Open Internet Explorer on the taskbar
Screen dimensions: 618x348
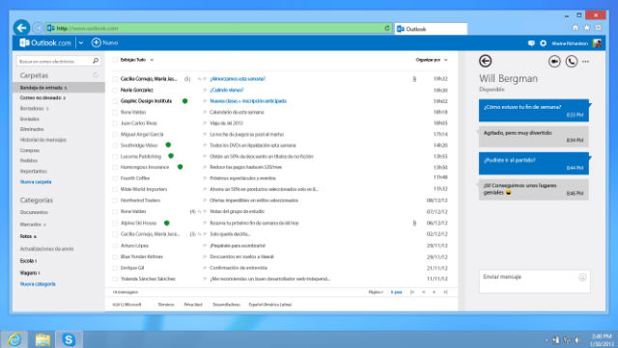click(14, 339)
